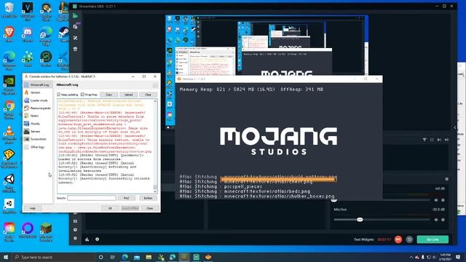The height and width of the screenshot is (262, 466).
Task: Close MultiMC console with bottom Close button
Action: point(149,208)
